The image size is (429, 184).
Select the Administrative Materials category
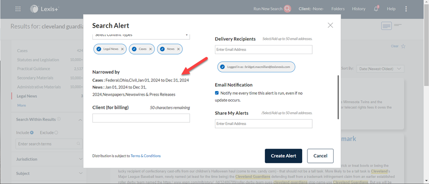coord(39,87)
